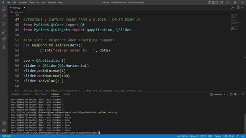The image size is (246, 138).
Task: Select the powershell terminal label
Action: [216, 94]
